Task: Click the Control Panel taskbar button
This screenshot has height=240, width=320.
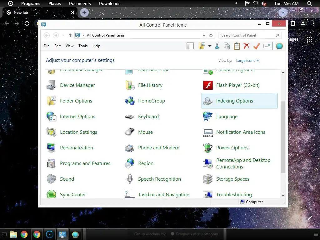Action: [62, 234]
